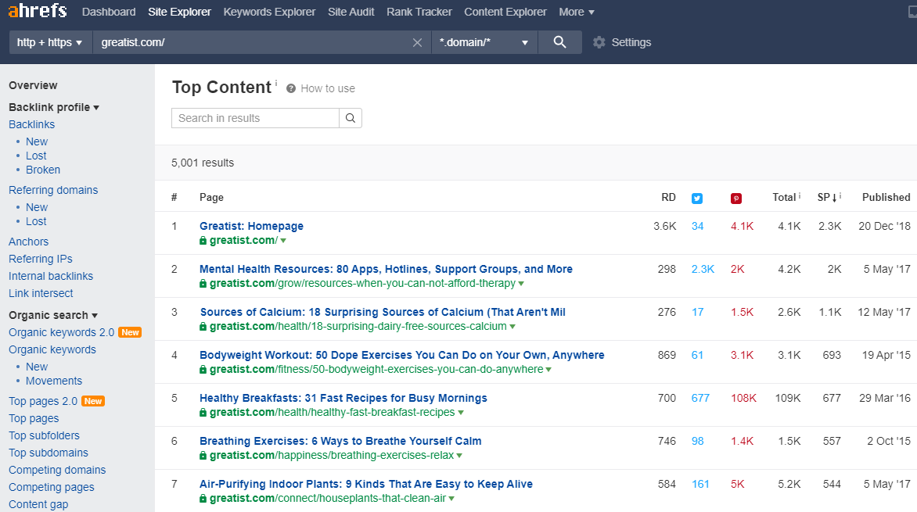This screenshot has width=917, height=512.
Task: Click the search in results magnifier button
Action: (351, 118)
